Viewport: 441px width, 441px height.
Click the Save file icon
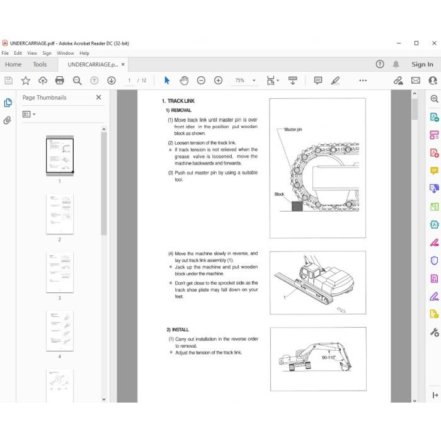[8, 81]
